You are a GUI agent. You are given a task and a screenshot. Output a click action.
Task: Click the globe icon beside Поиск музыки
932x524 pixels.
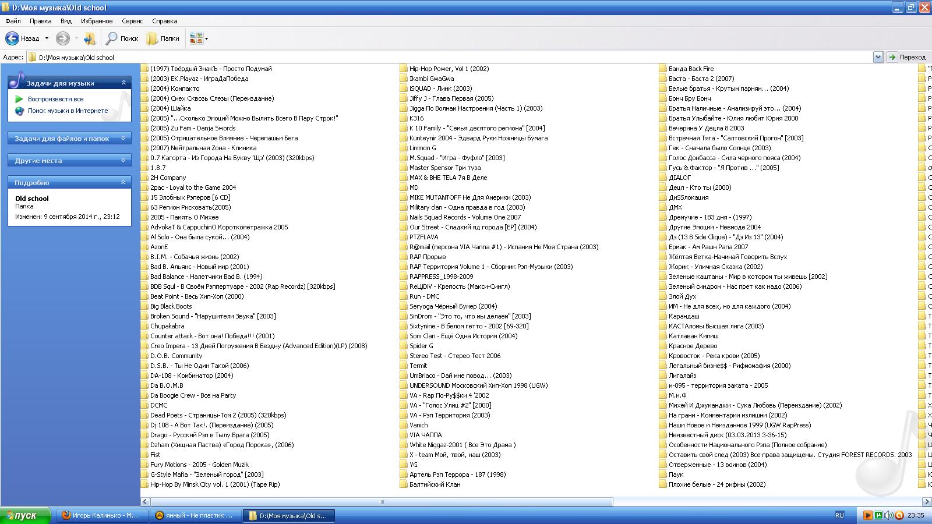pos(19,111)
